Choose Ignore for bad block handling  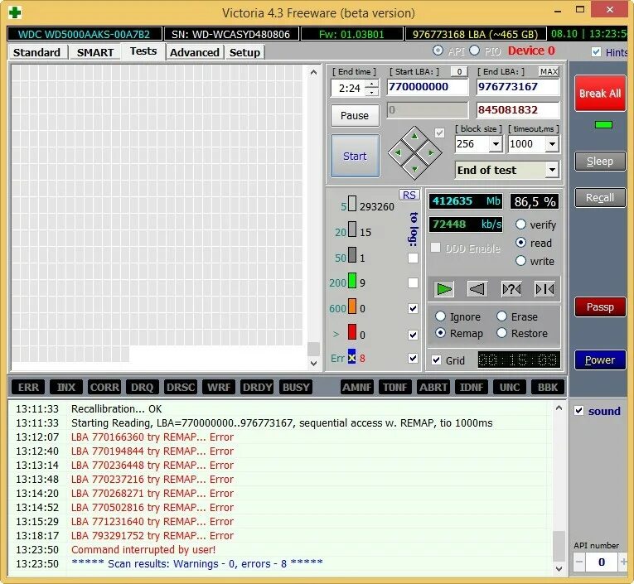point(440,316)
